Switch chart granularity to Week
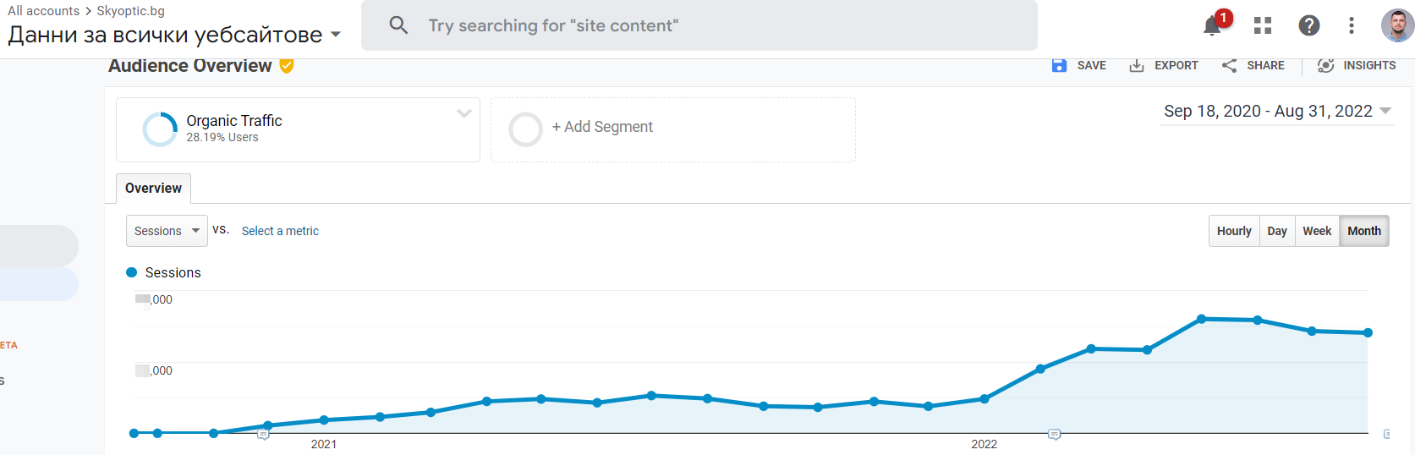This screenshot has height=455, width=1415. point(1317,231)
